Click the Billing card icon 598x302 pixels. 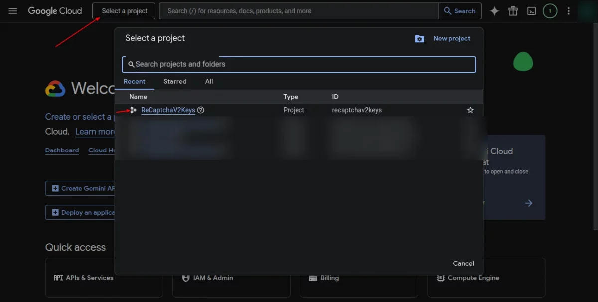313,278
